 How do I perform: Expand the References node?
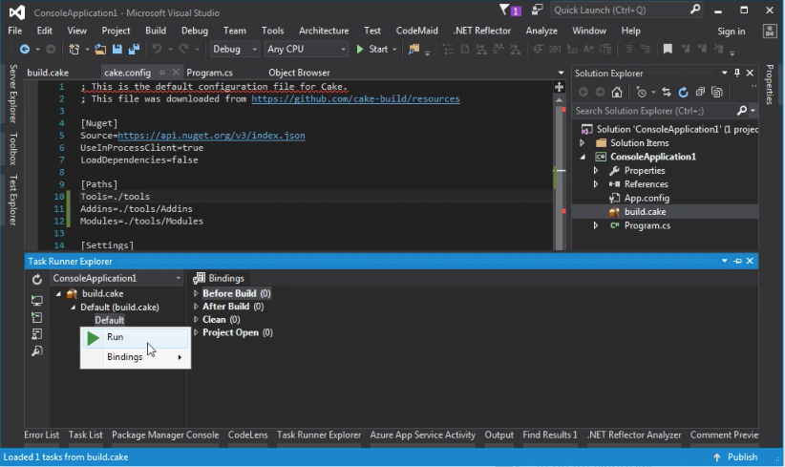click(x=596, y=184)
